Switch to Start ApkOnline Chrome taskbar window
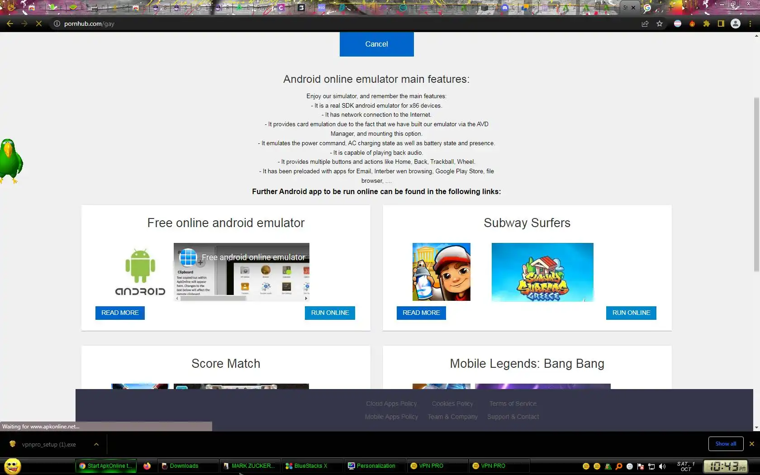Screen dimensions: 760x475 click(x=106, y=466)
